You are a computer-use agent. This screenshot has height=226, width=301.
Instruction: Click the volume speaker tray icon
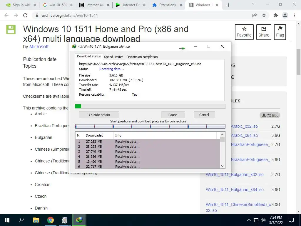[x=263, y=220]
